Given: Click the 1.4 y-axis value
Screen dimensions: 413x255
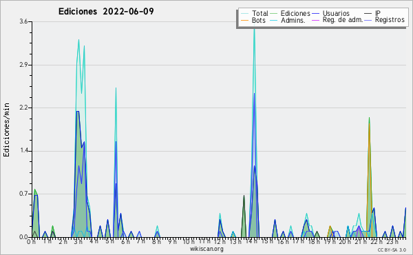Looking at the screenshot, I should pyautogui.click(x=23, y=151).
